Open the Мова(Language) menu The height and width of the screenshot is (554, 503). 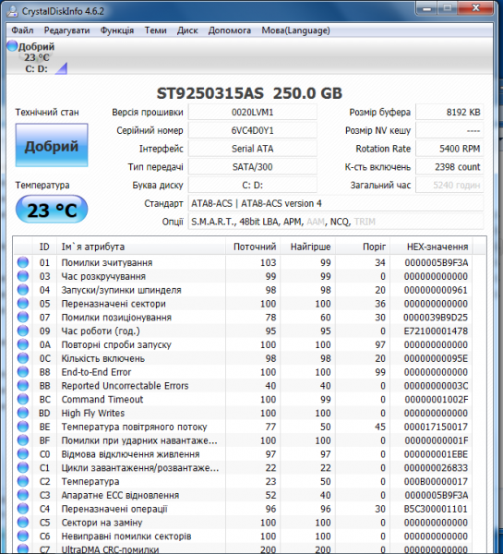[295, 30]
